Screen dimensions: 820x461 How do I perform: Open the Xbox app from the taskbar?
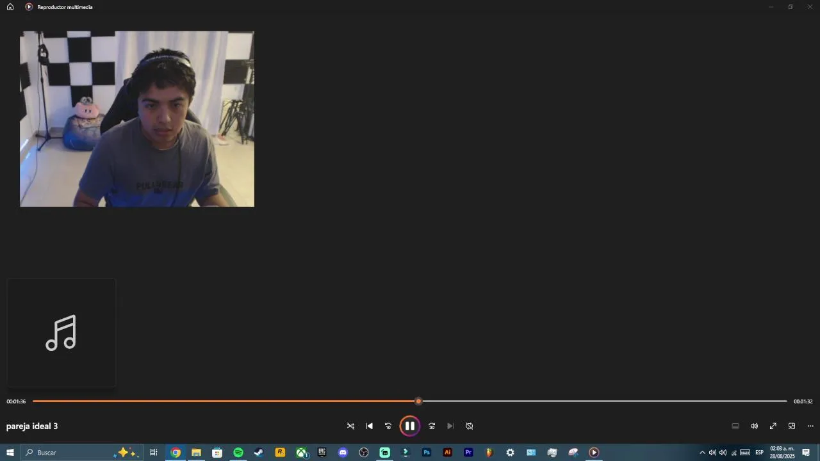(301, 453)
